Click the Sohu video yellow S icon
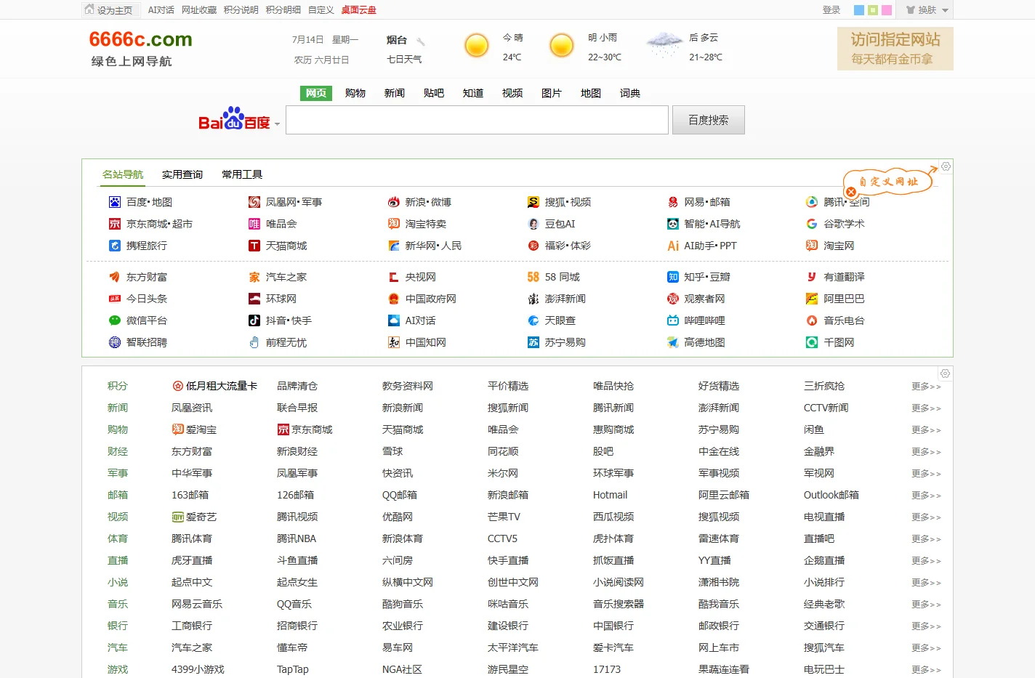The image size is (1035, 678). pyautogui.click(x=533, y=202)
